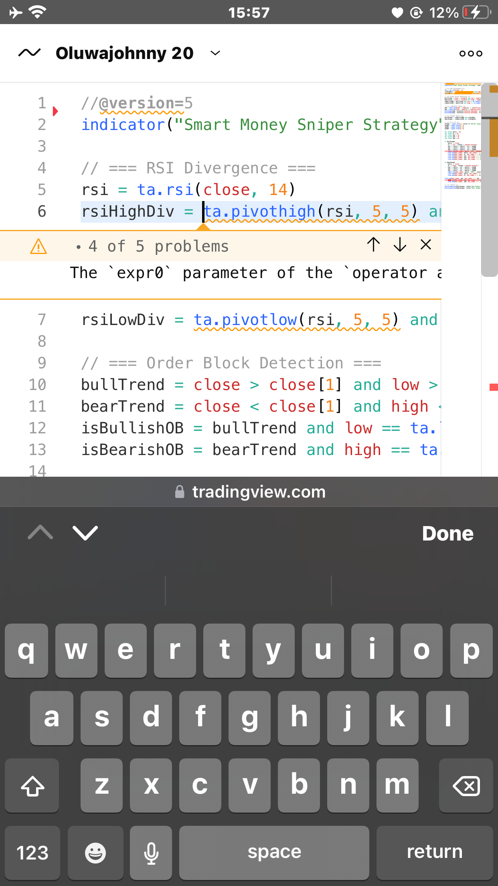Image resolution: width=498 pixels, height=886 pixels.
Task: Open the three-dot more options menu
Action: tap(471, 53)
